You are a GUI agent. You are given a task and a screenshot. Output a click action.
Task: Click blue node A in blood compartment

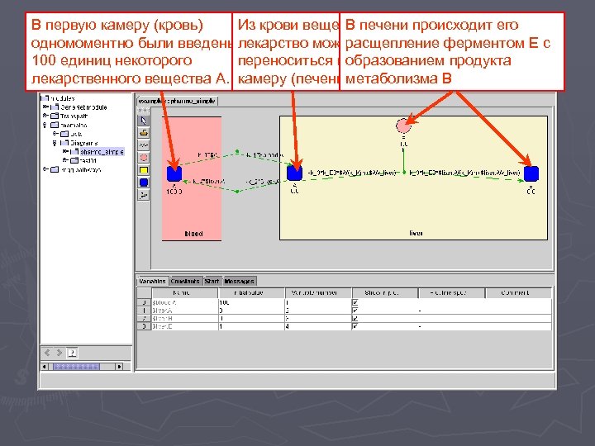click(x=174, y=173)
